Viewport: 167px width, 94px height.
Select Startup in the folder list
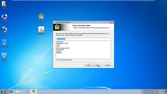pyautogui.click(x=58, y=51)
